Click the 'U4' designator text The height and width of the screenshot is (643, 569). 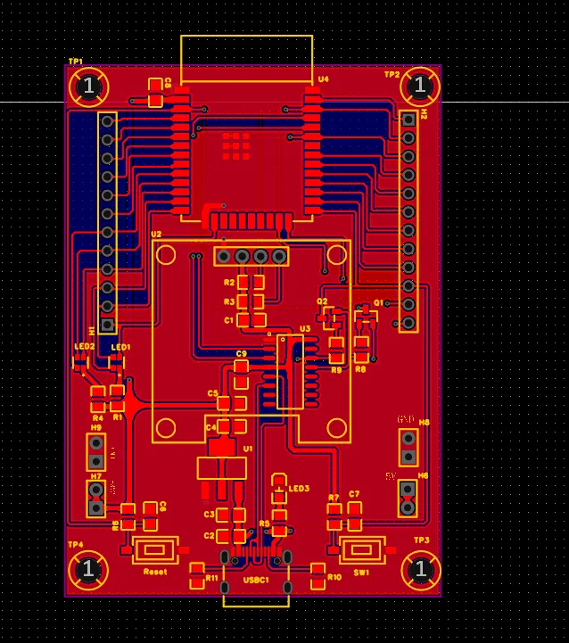[x=324, y=78]
